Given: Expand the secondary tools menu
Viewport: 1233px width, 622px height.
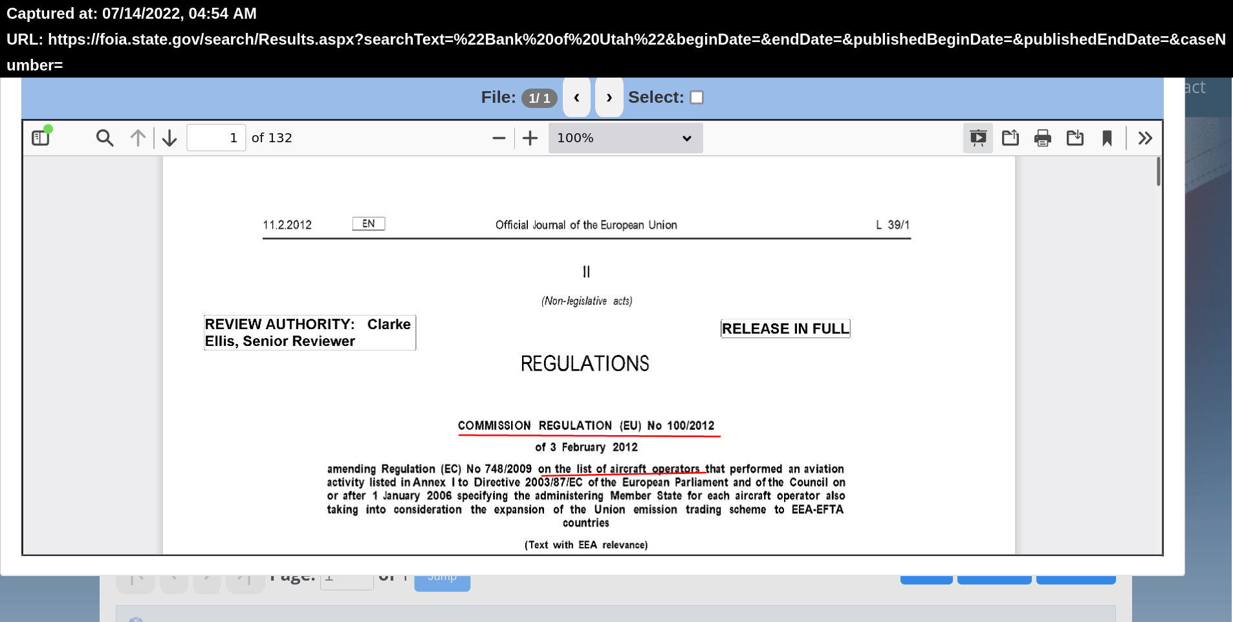Looking at the screenshot, I should pos(1145,138).
